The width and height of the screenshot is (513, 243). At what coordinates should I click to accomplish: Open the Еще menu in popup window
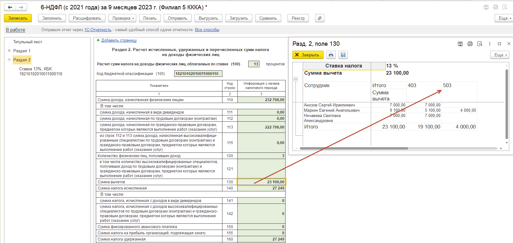pos(500,55)
